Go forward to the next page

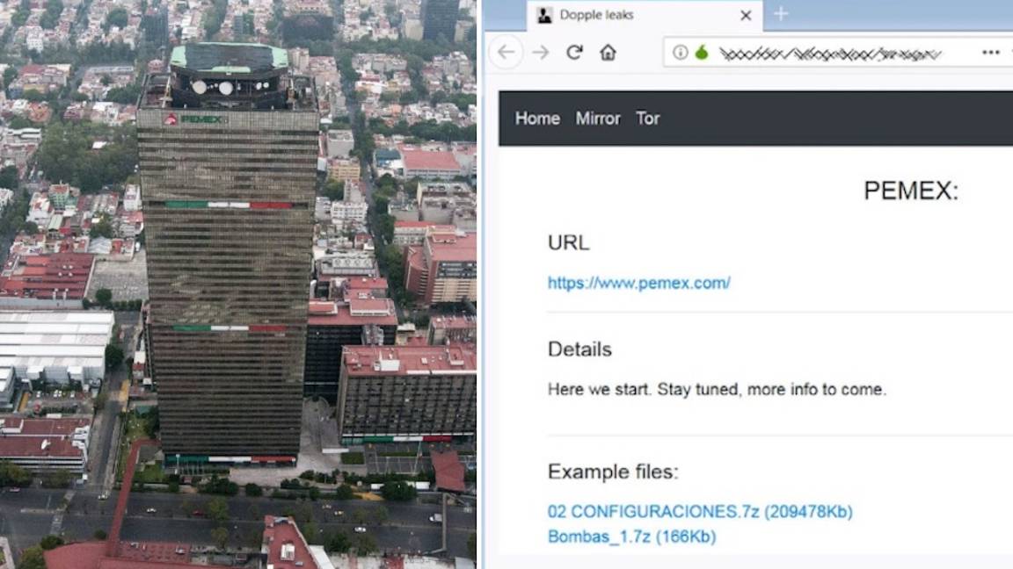pos(540,53)
